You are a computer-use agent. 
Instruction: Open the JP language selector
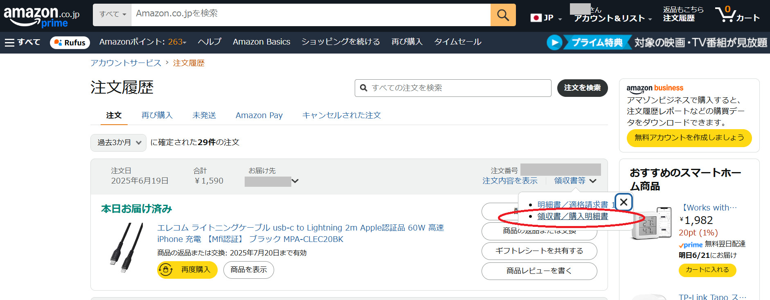pyautogui.click(x=546, y=18)
